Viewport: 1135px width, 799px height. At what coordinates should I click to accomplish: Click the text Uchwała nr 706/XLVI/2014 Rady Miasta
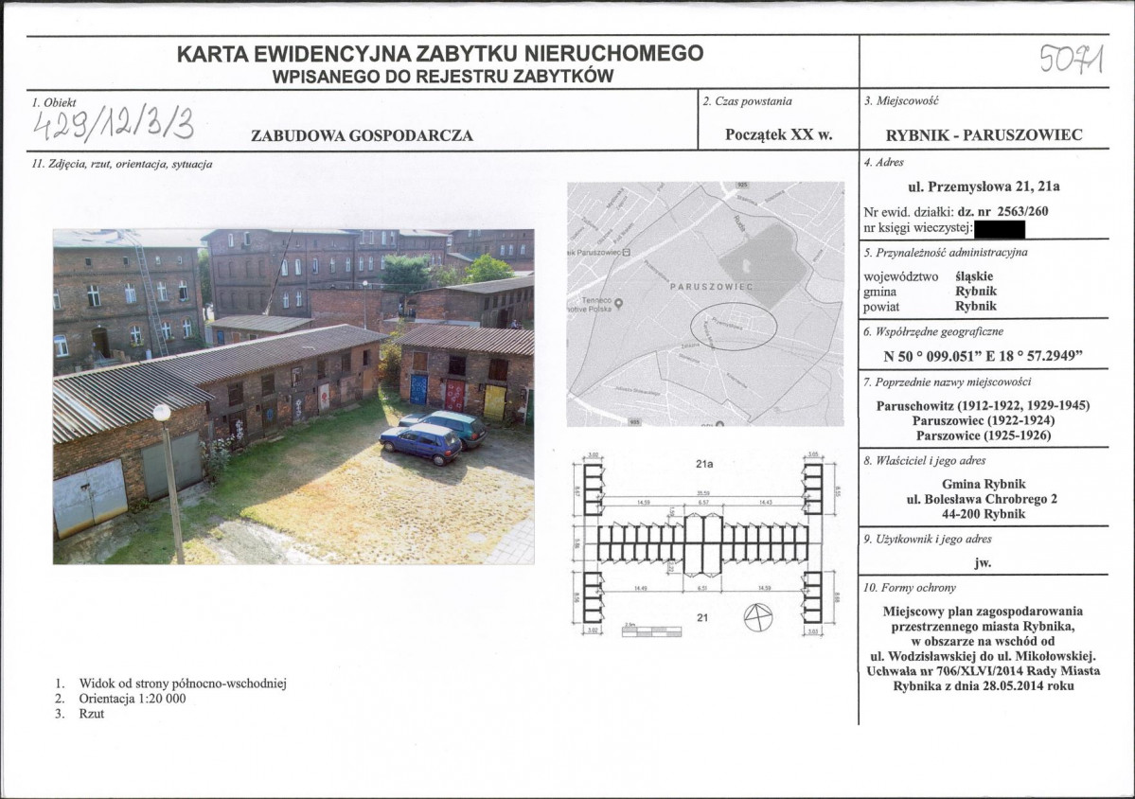tap(983, 671)
